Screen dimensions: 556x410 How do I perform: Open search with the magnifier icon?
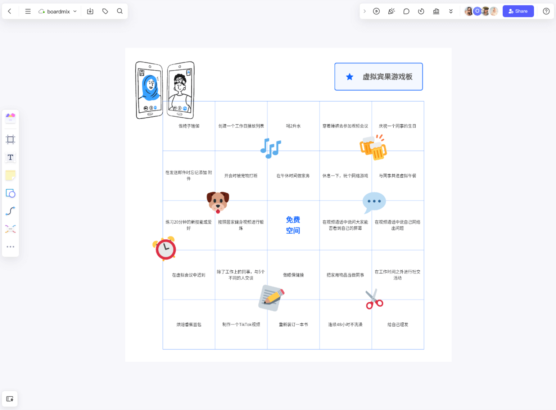(x=120, y=11)
